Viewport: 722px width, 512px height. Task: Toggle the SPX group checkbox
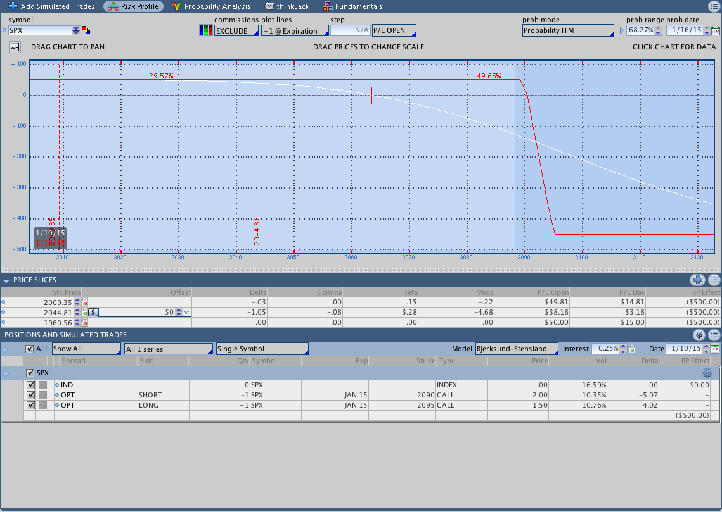(30, 373)
